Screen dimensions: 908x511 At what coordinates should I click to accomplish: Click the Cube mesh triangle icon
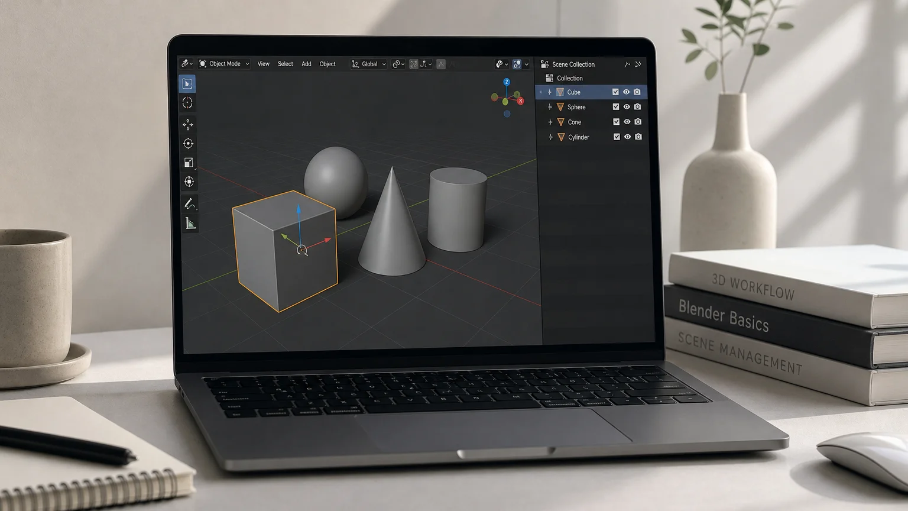click(x=560, y=92)
